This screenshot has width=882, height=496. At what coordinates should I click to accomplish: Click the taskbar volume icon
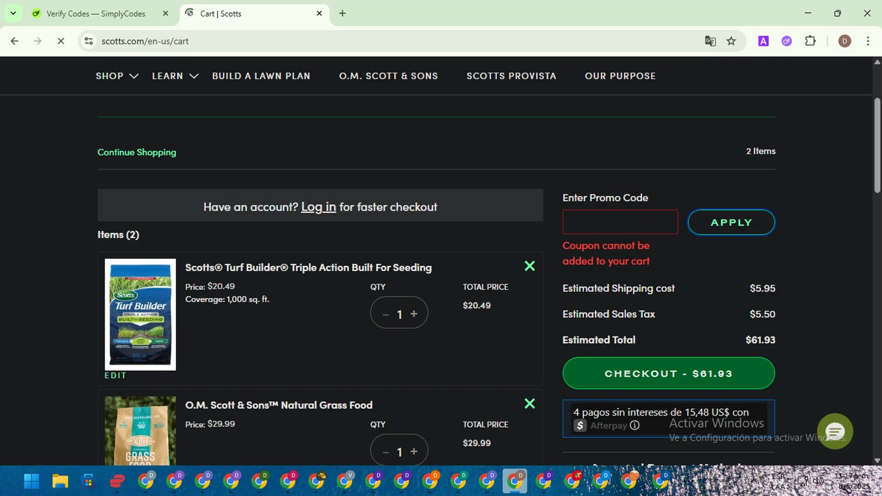click(x=818, y=481)
